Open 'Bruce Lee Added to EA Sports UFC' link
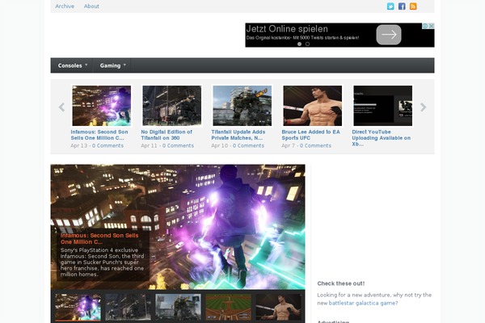Viewport: 485px width, 323px height. click(x=310, y=135)
